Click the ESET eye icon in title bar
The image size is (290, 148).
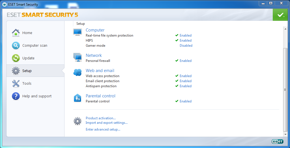coord(5,4)
